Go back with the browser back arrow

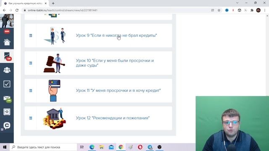coord(4,10)
